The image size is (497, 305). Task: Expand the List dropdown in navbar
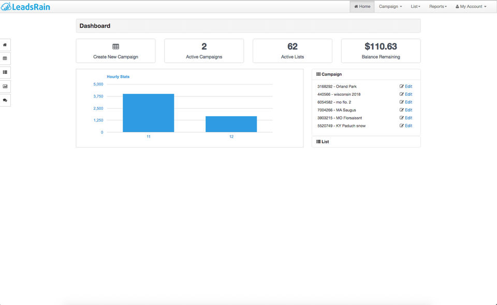pos(415,6)
